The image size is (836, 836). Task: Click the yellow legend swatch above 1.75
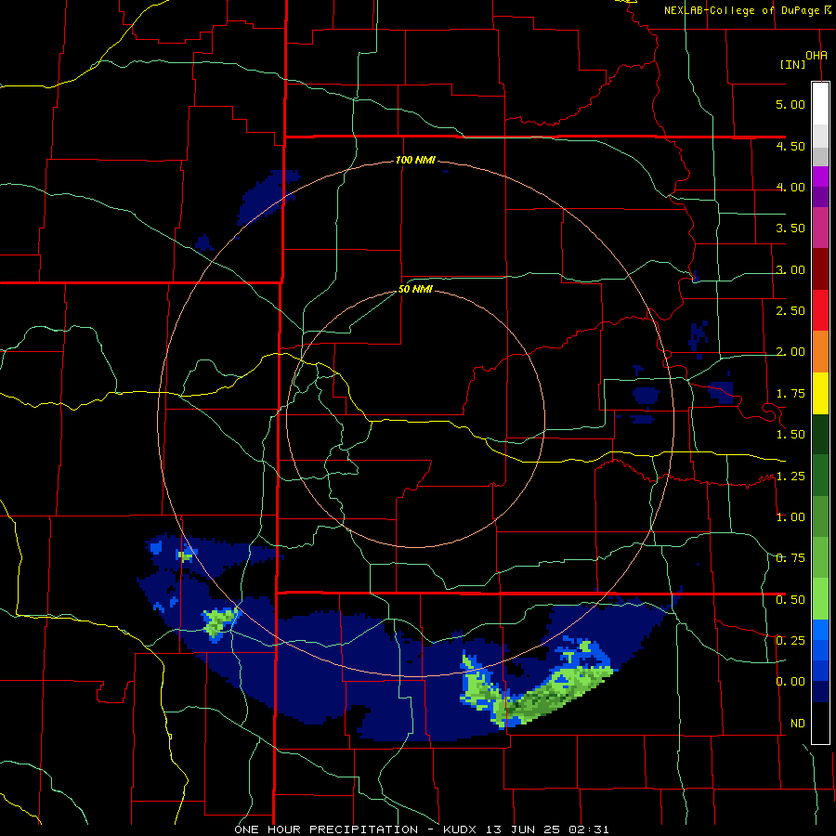(x=820, y=393)
